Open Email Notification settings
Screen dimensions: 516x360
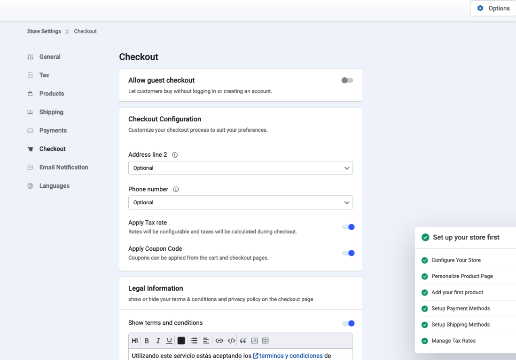tap(63, 167)
